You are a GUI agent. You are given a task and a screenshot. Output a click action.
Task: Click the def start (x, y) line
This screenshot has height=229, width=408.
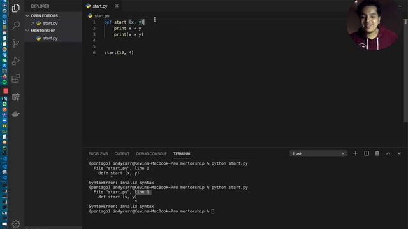124,22
